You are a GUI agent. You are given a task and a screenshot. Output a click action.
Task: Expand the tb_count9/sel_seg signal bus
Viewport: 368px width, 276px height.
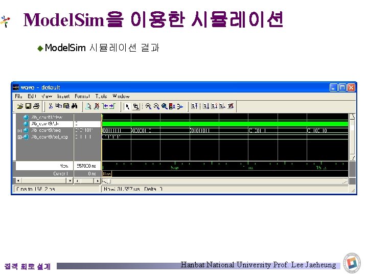click(x=19, y=137)
